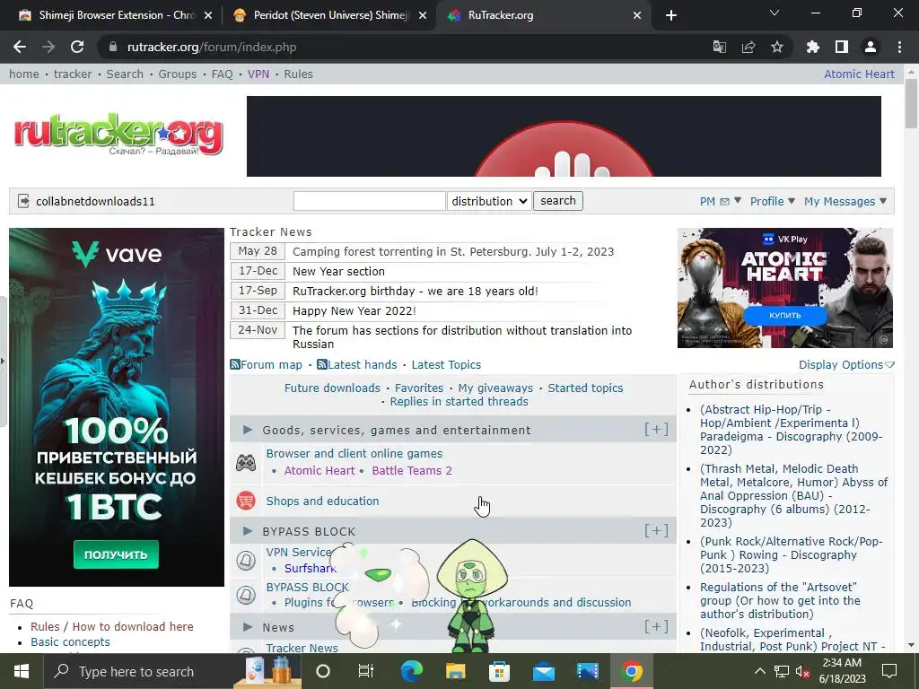
Task: Click the address bar URL
Action: tap(212, 47)
